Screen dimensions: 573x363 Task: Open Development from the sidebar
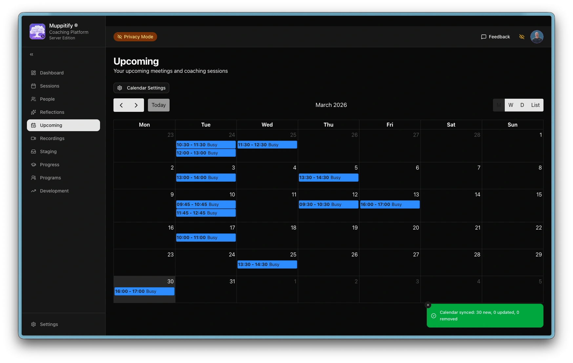coord(54,191)
